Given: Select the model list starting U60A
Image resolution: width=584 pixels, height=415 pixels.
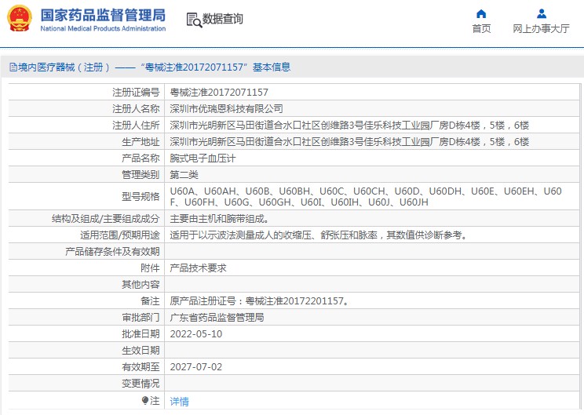Looking at the screenshot, I should pos(366,197).
